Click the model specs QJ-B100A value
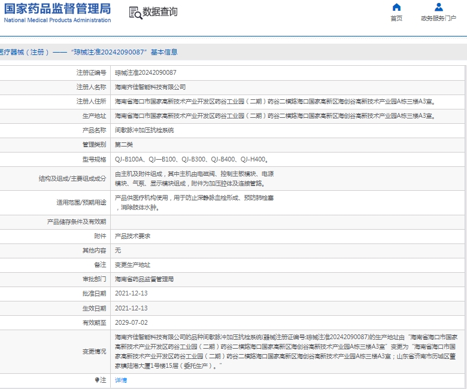Viewport: 467px width, 390px height. click(192, 160)
